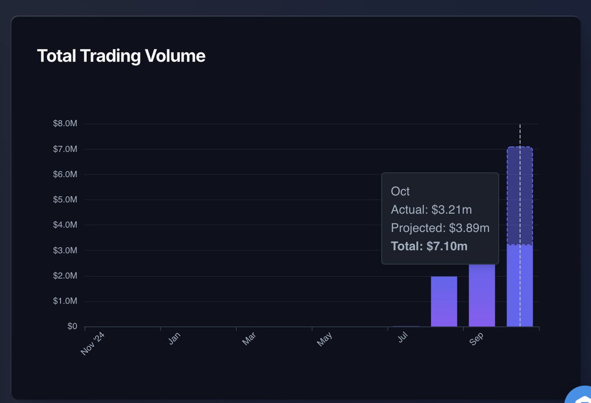The width and height of the screenshot is (591, 403).
Task: Click the Oct tooltip title
Action: pyautogui.click(x=400, y=191)
